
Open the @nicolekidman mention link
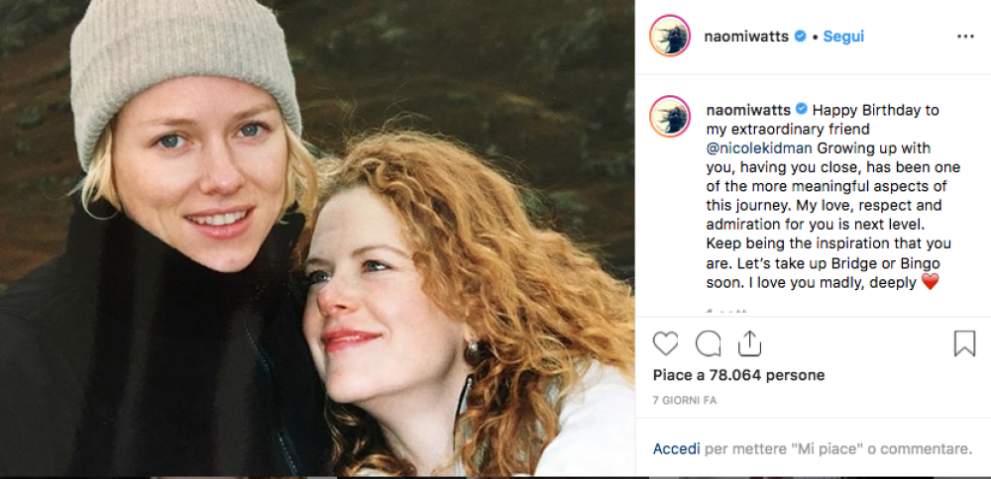click(x=762, y=147)
